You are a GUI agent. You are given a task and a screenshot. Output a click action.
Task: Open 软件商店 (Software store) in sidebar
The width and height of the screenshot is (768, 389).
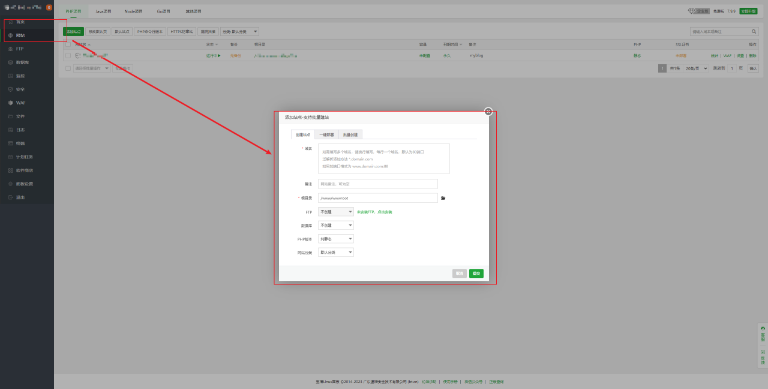[24, 170]
